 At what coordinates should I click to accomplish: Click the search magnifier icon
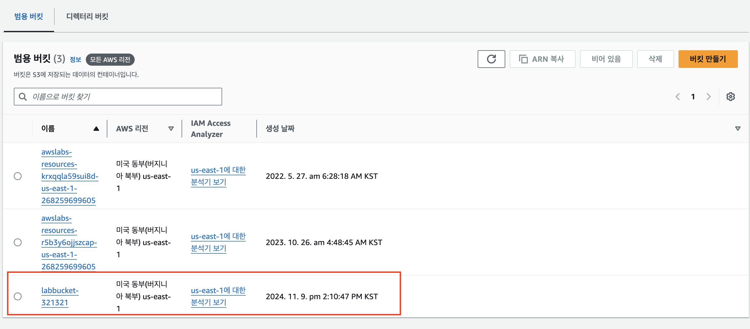(23, 97)
